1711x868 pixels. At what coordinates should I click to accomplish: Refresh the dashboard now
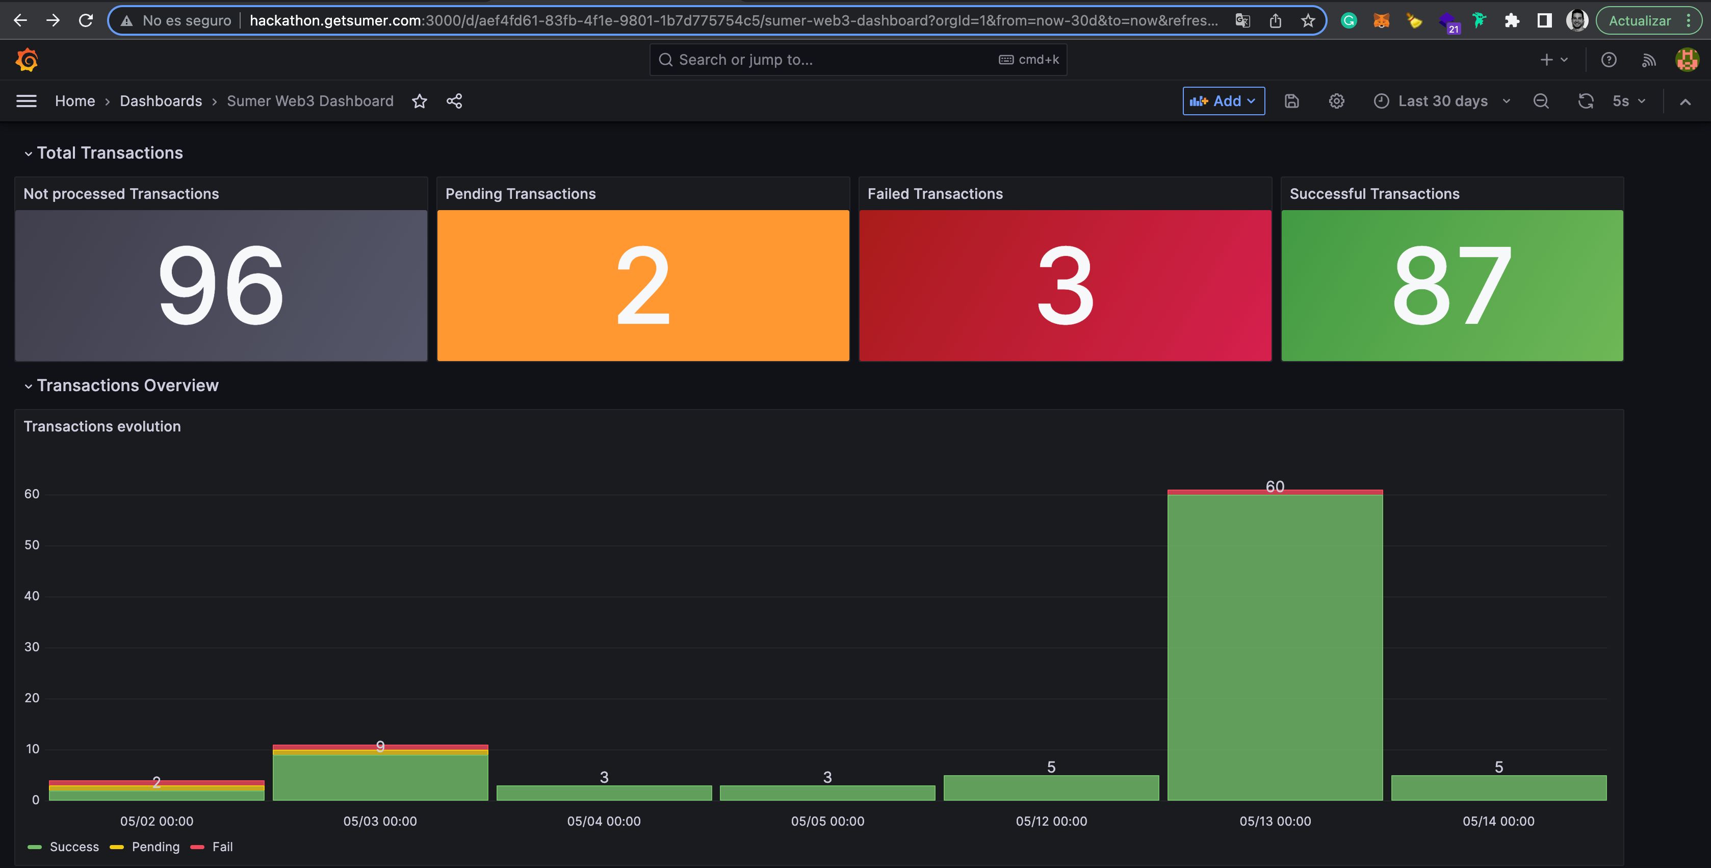click(x=1586, y=101)
